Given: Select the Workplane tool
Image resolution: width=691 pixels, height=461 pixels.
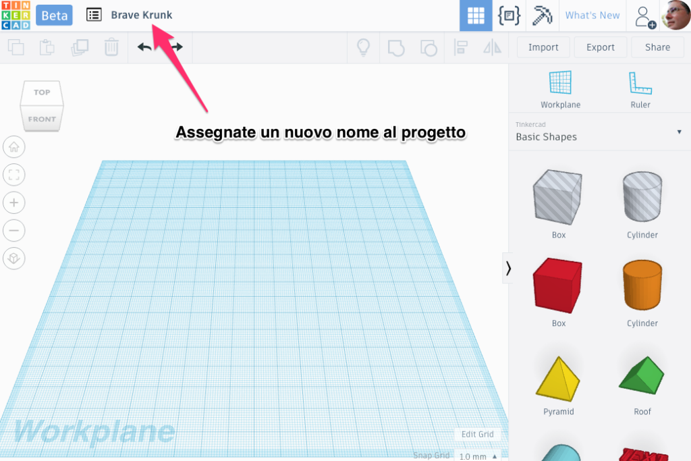Looking at the screenshot, I should point(560,90).
